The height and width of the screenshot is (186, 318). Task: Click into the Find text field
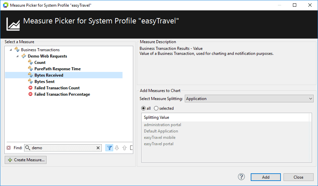click(63, 148)
